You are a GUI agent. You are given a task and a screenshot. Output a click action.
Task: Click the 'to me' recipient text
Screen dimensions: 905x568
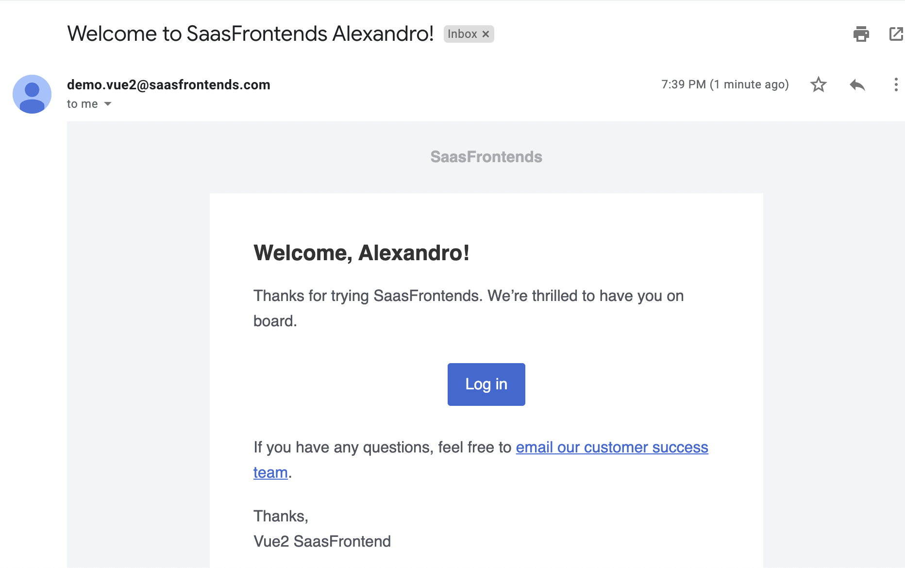click(82, 104)
